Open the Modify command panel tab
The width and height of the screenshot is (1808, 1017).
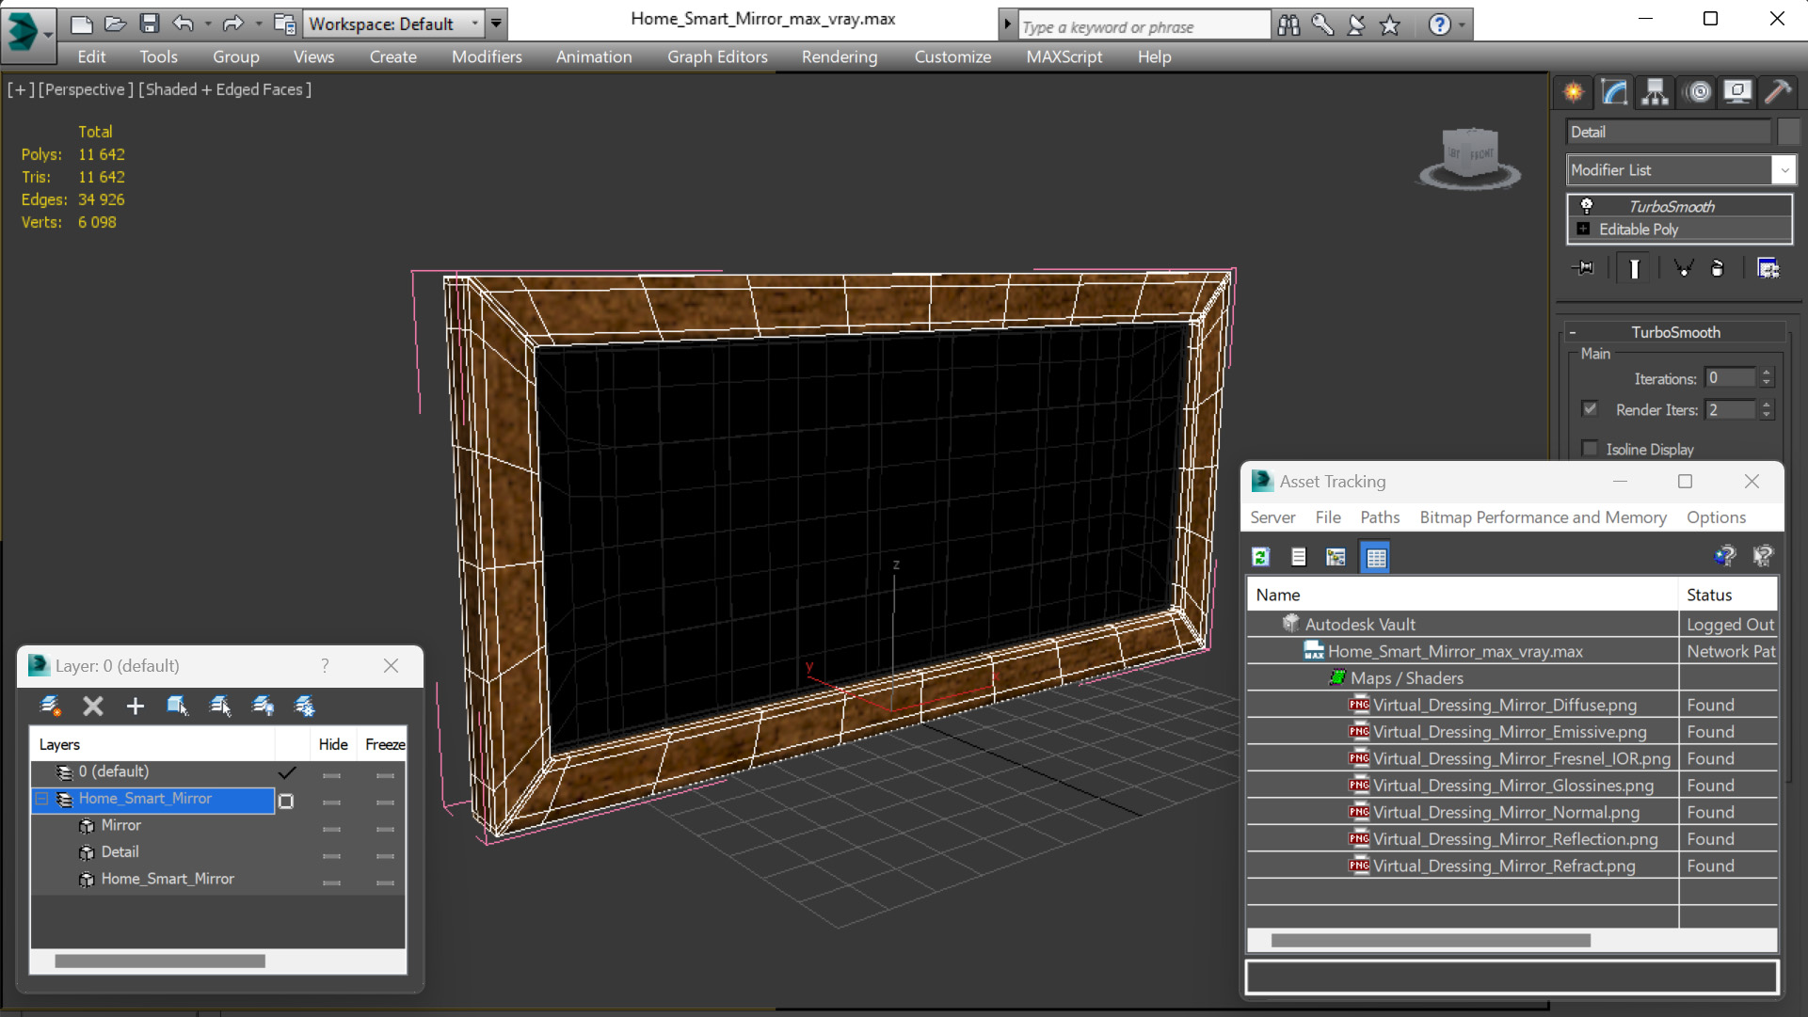[1615, 91]
